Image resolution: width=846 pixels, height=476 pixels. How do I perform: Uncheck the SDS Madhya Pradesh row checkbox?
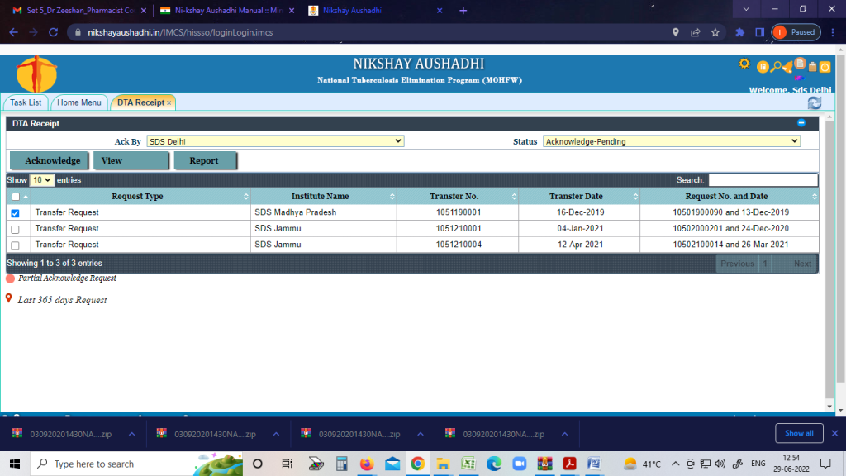pos(15,213)
